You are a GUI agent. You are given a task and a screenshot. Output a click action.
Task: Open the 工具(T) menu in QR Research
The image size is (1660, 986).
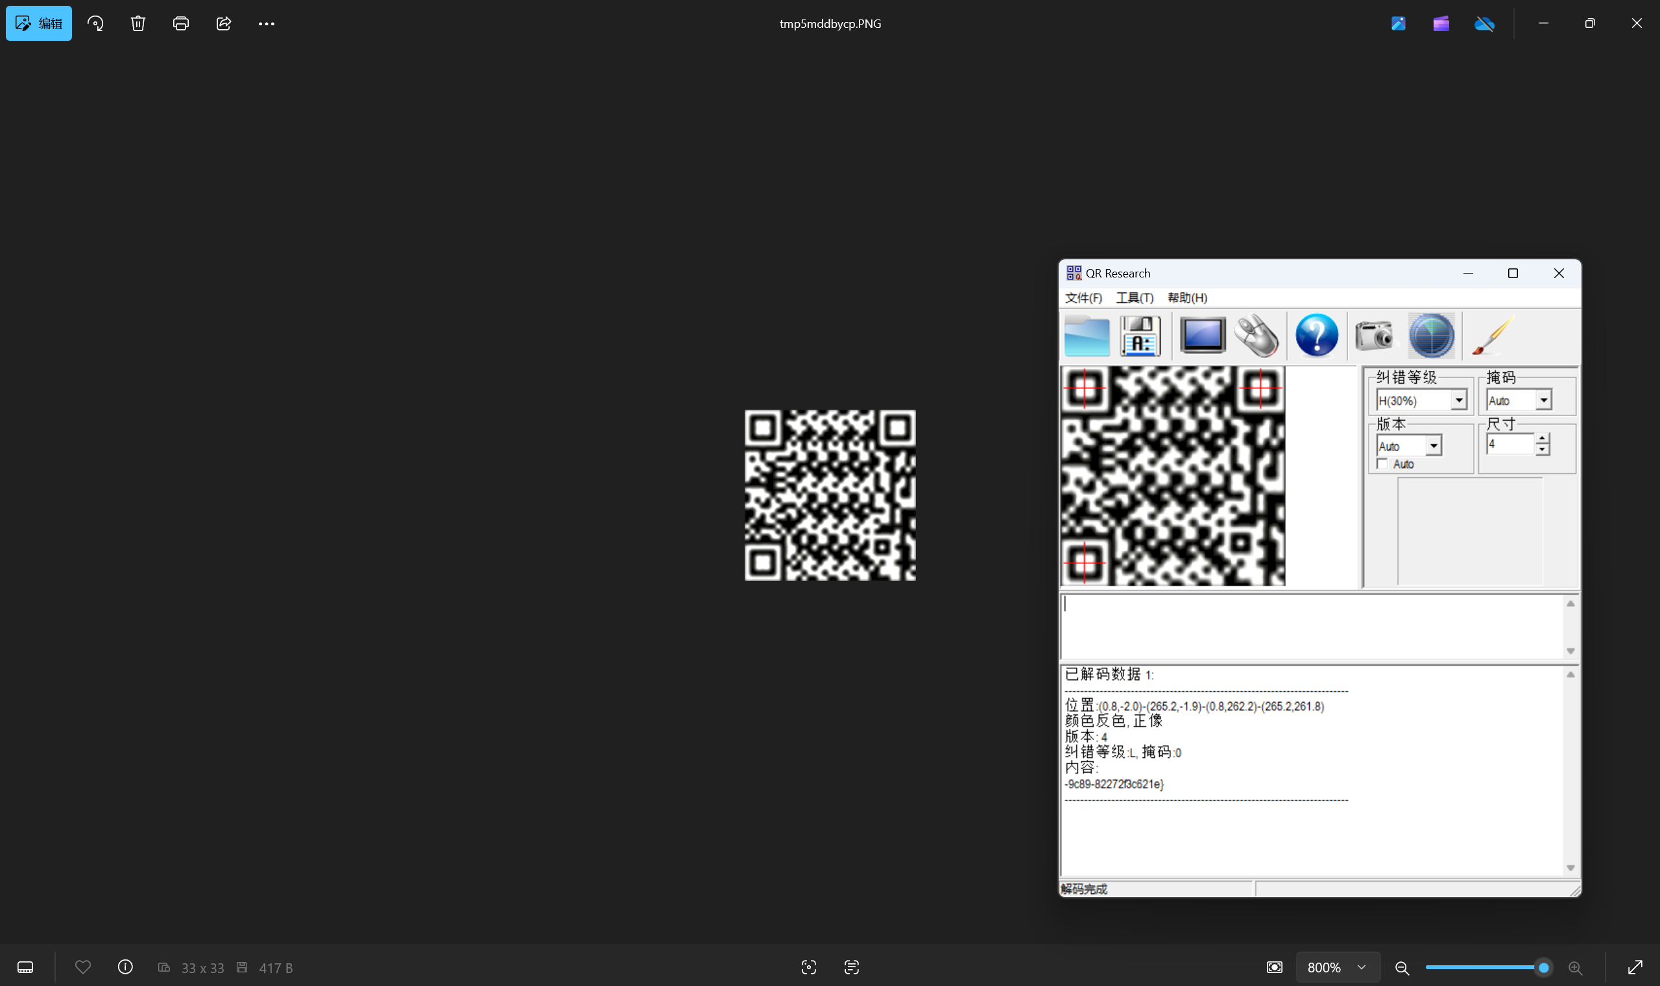(x=1135, y=298)
